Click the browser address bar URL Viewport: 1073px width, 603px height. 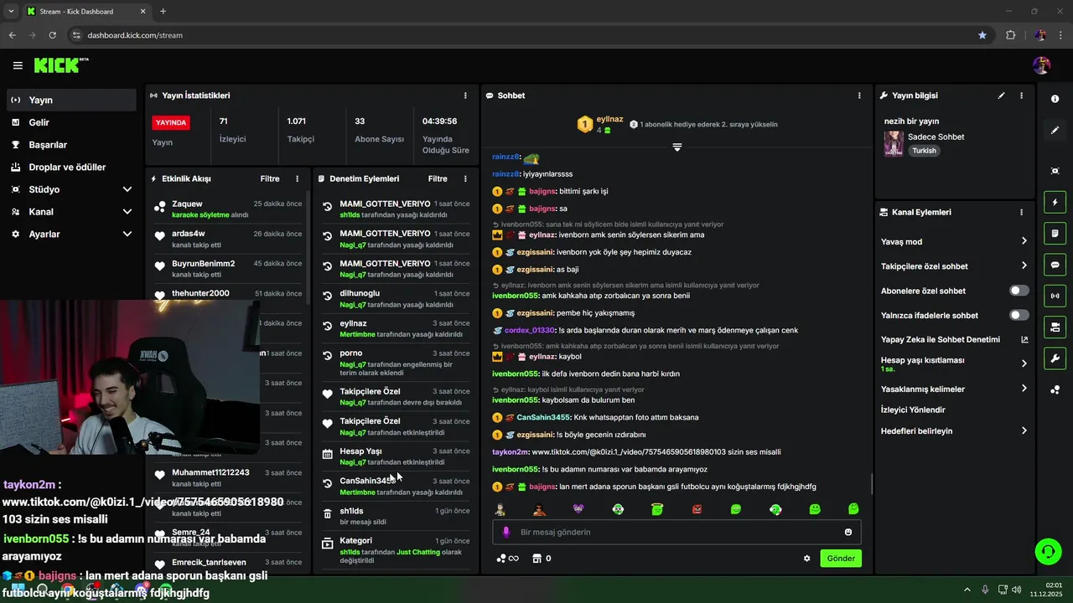coord(135,35)
